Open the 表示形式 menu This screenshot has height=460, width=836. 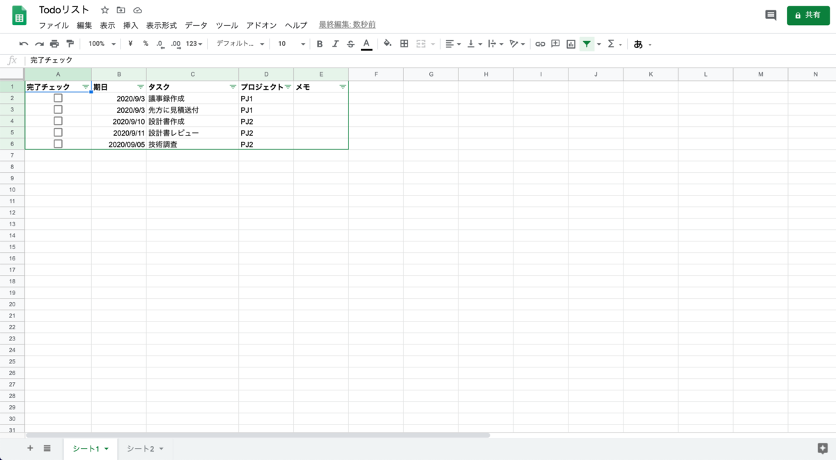point(161,25)
